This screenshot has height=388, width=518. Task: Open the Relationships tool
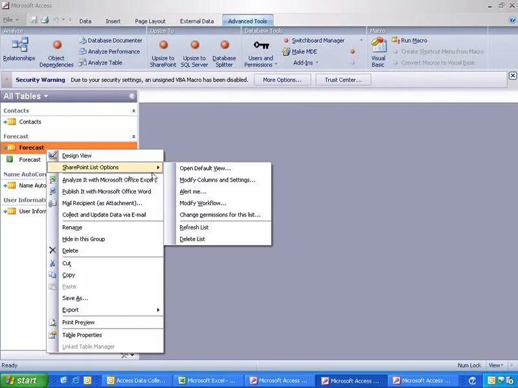(19, 50)
